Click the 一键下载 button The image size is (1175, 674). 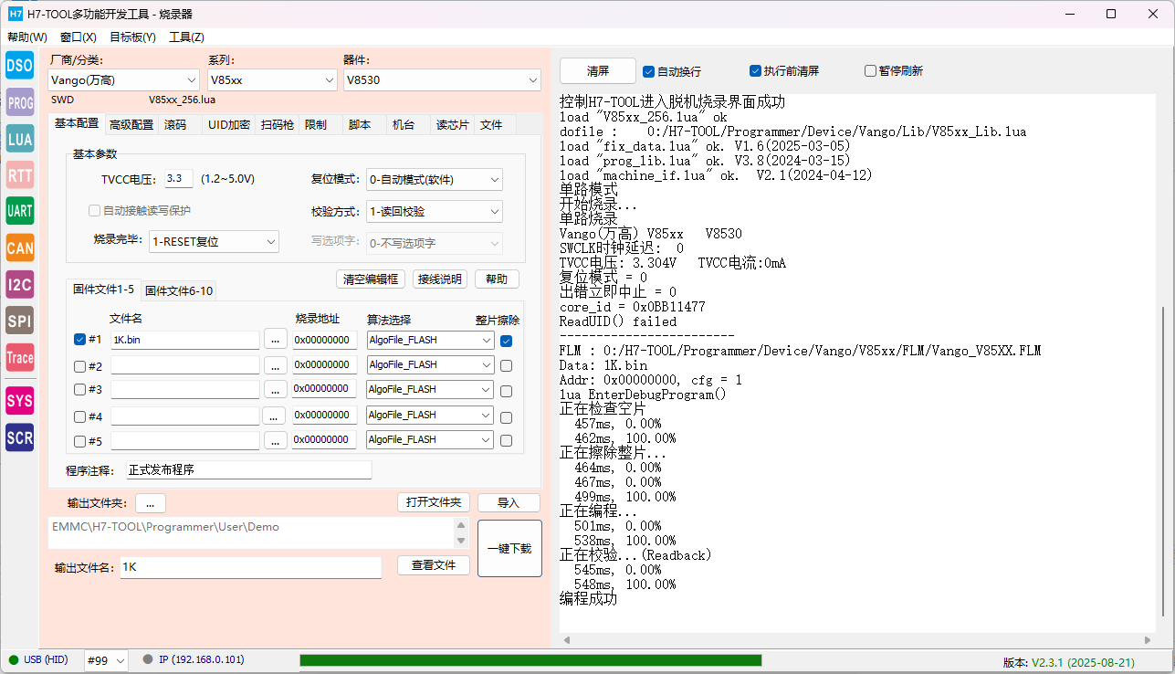click(509, 549)
